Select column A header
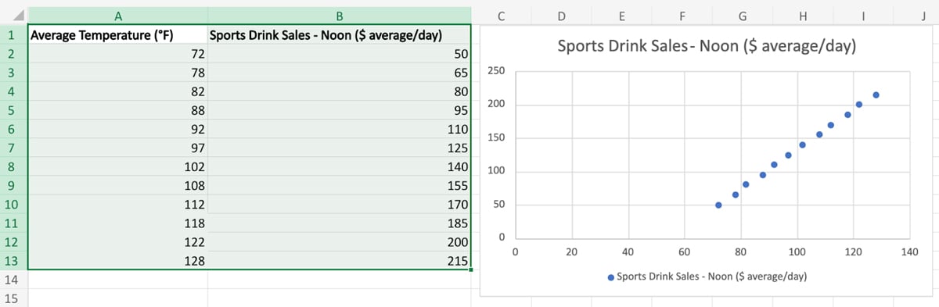This screenshot has width=939, height=307. pyautogui.click(x=117, y=15)
